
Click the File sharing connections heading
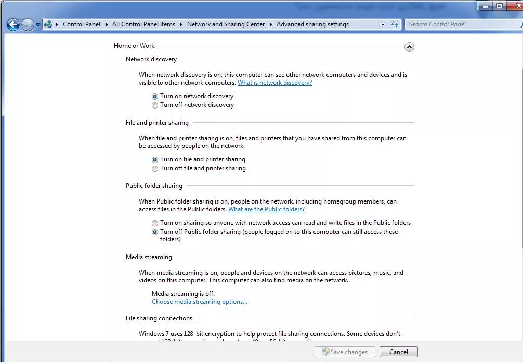click(x=159, y=318)
